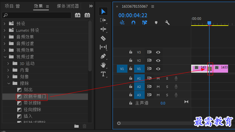Expand 音频过渡 folder

(5, 43)
